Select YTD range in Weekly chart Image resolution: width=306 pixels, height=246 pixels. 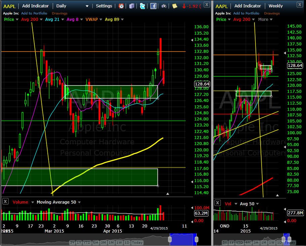tap(239, 243)
